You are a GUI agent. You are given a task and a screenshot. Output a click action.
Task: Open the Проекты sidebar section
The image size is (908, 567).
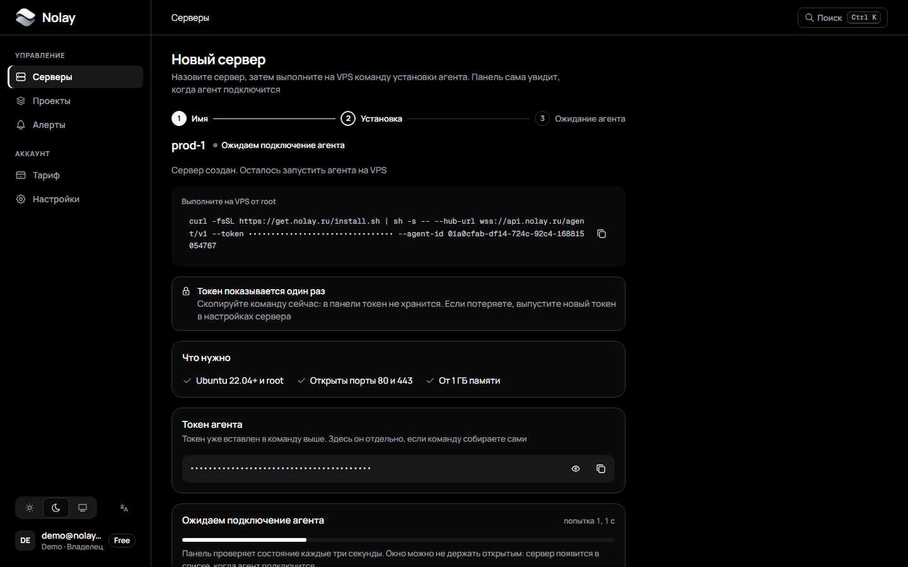76,101
